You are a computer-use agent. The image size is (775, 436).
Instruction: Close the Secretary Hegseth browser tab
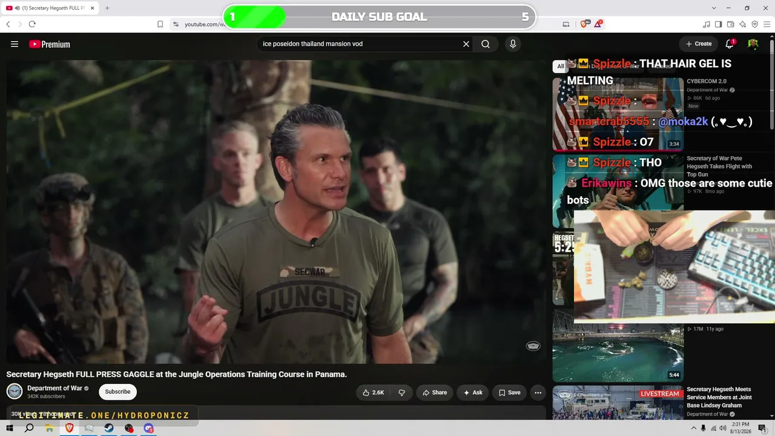[x=93, y=8]
